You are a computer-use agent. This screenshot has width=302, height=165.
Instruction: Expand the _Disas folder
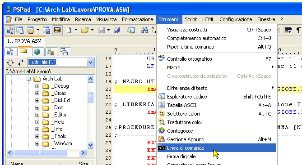37,93
